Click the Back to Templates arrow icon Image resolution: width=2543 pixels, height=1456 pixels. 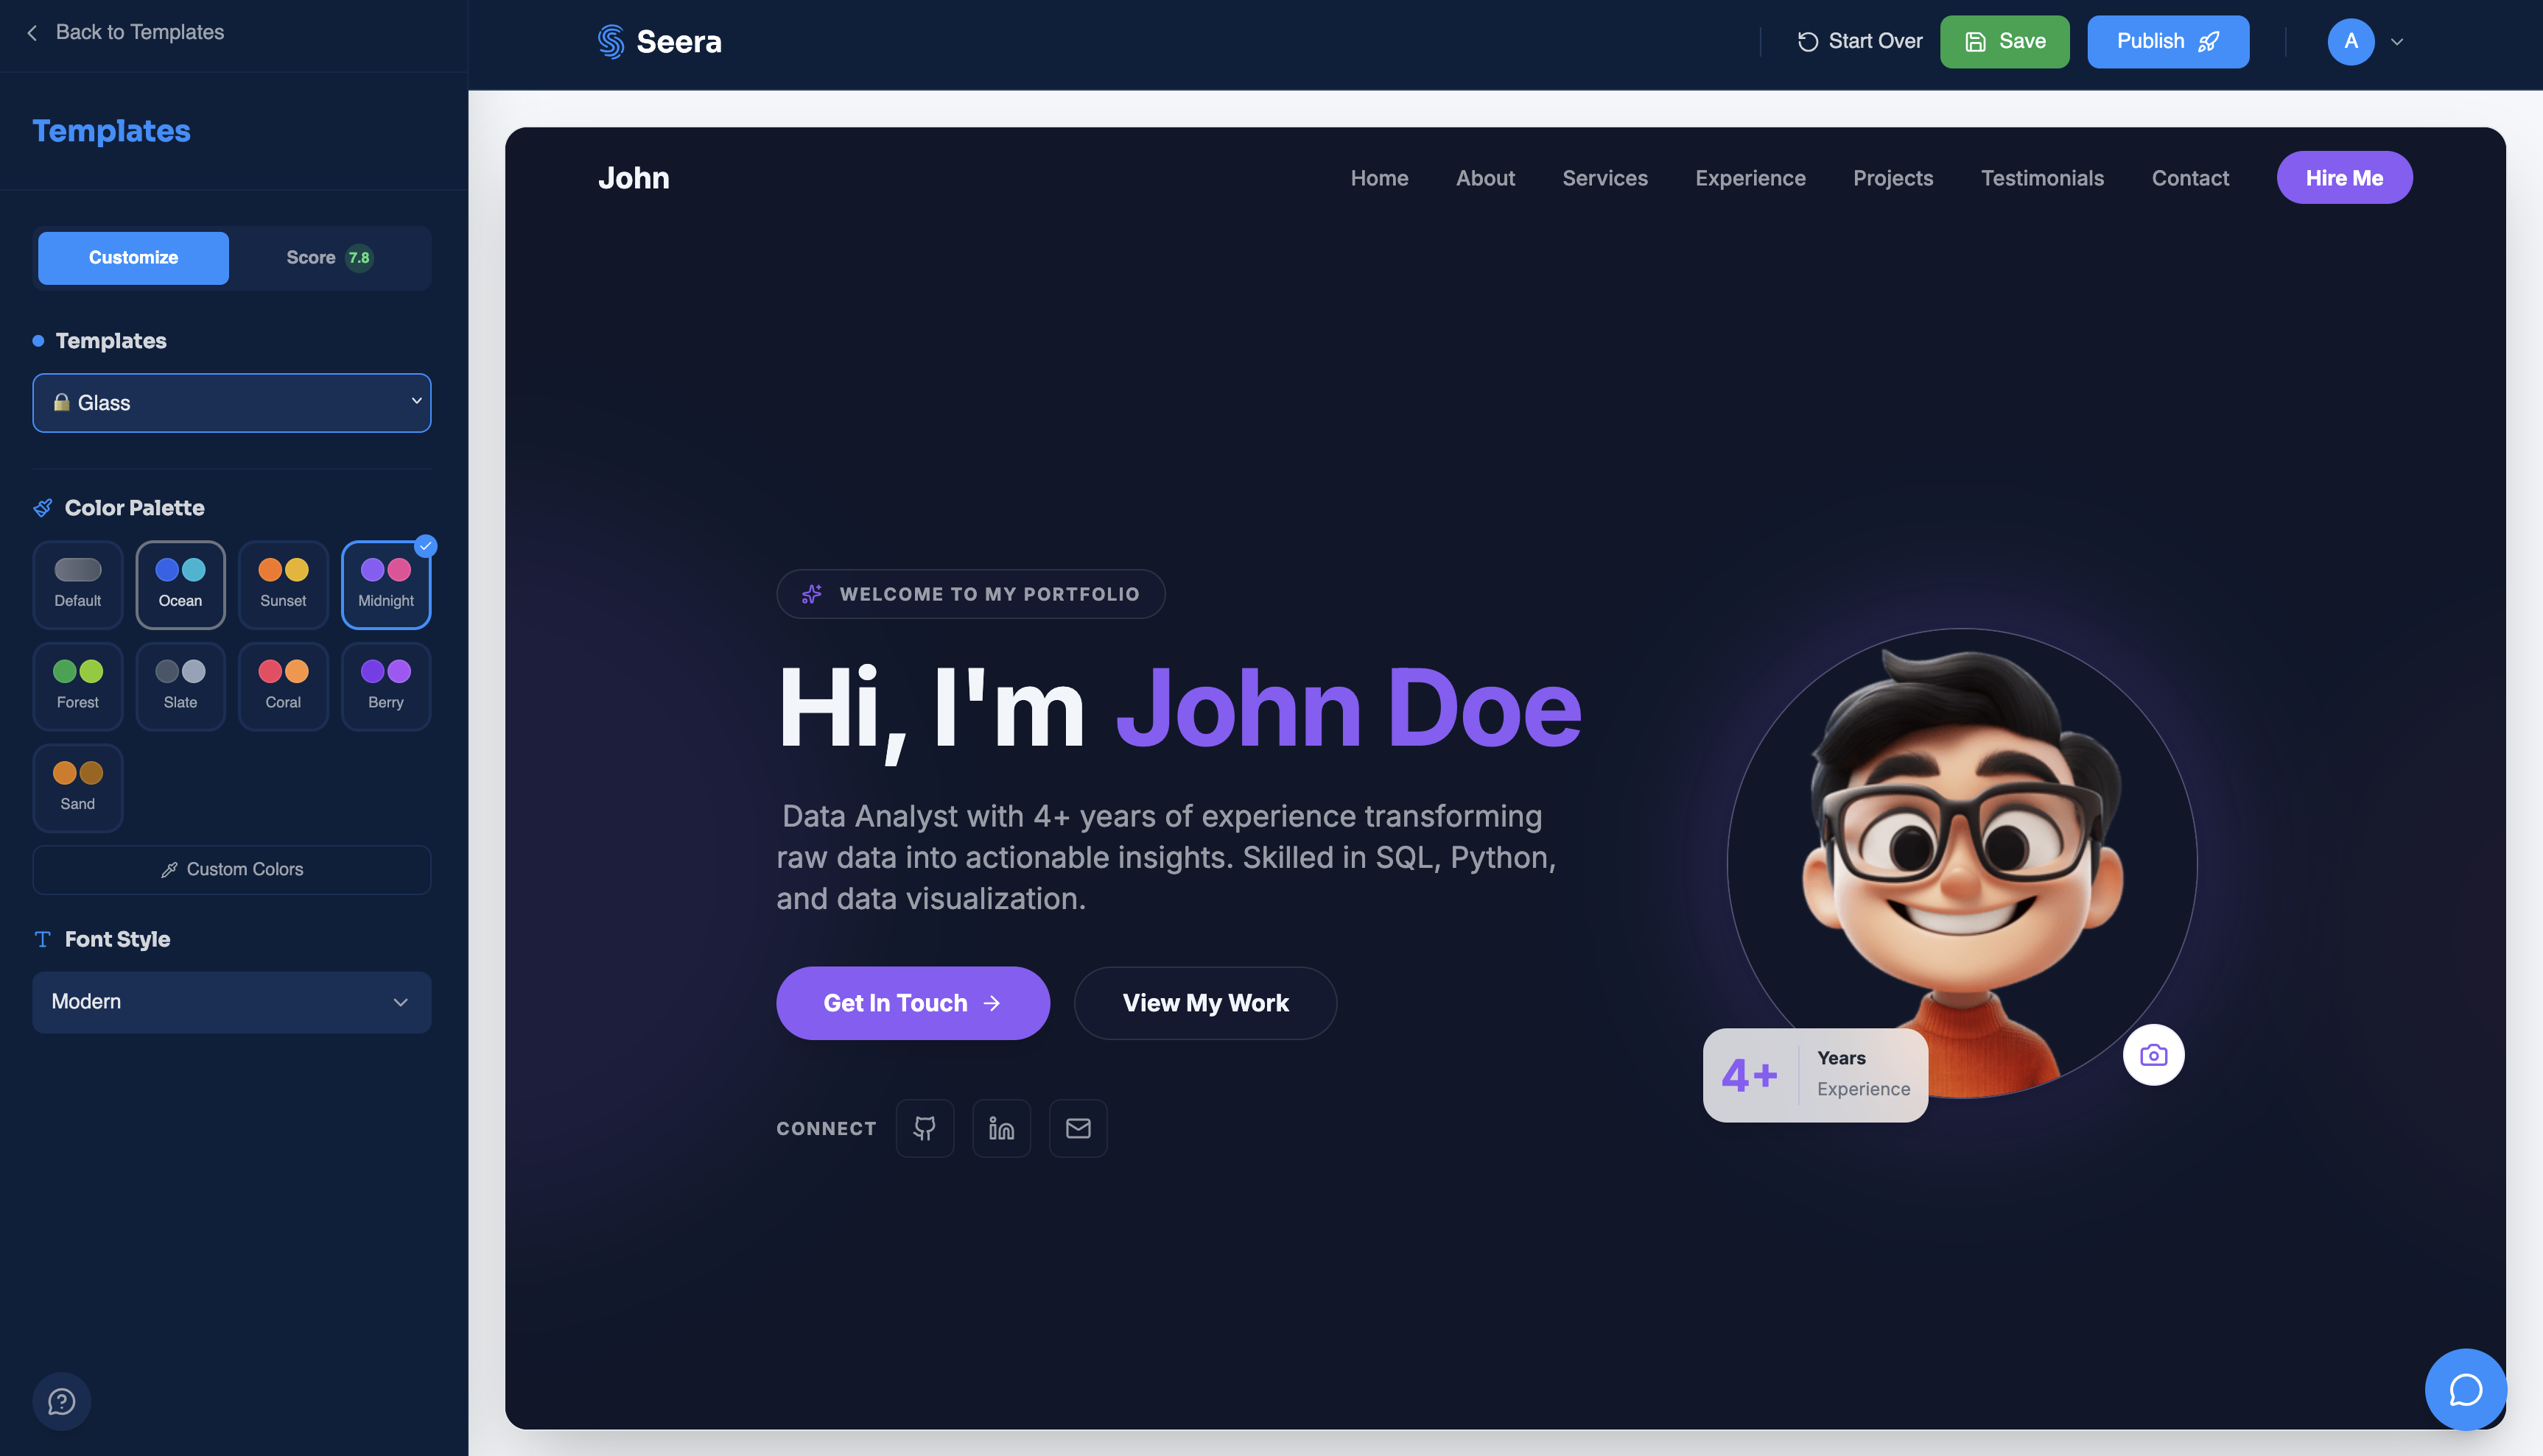32,33
